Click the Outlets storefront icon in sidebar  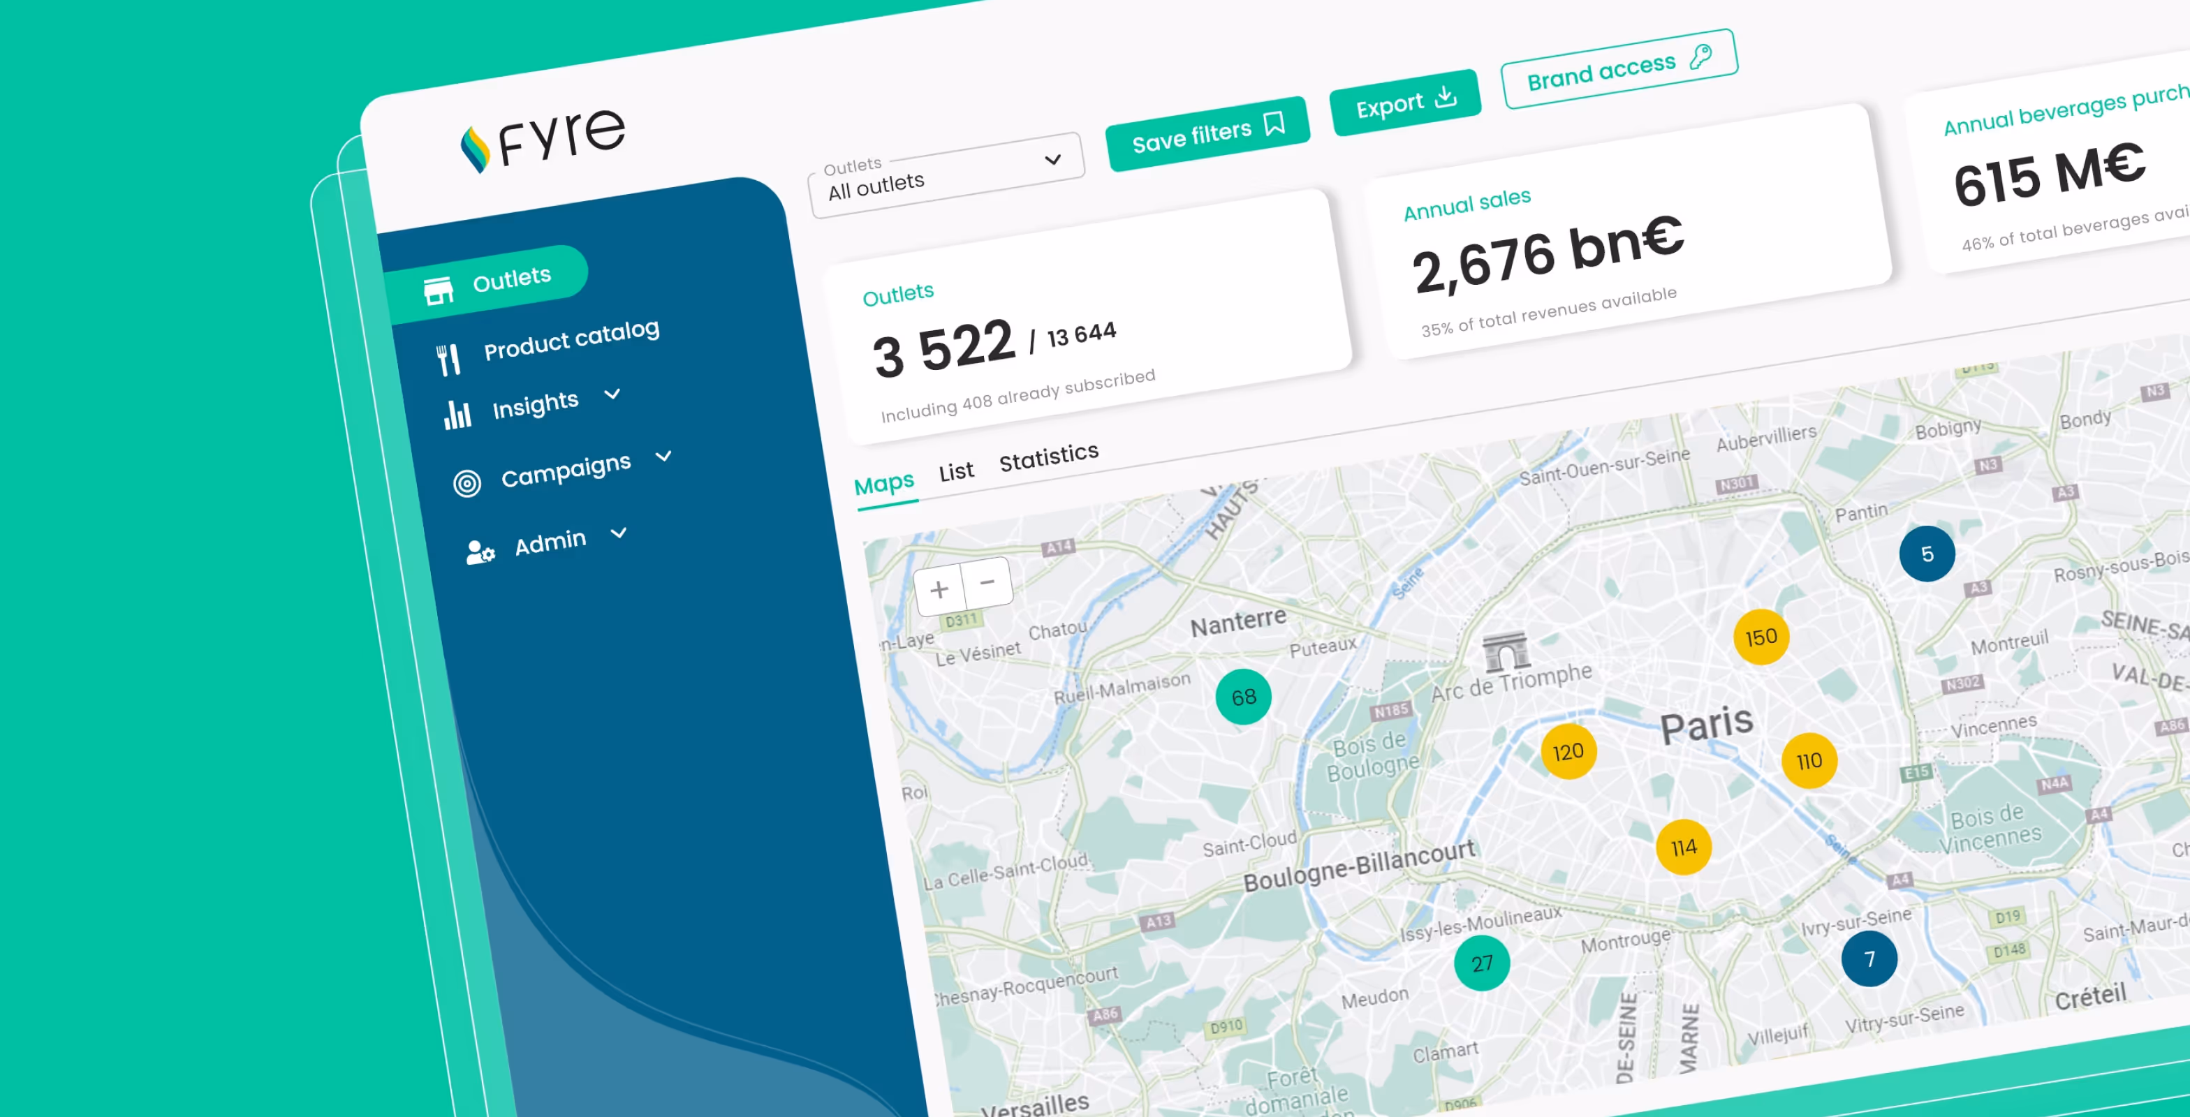tap(439, 290)
